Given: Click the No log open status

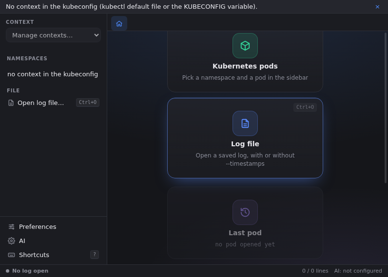Looking at the screenshot, I should point(30,271).
